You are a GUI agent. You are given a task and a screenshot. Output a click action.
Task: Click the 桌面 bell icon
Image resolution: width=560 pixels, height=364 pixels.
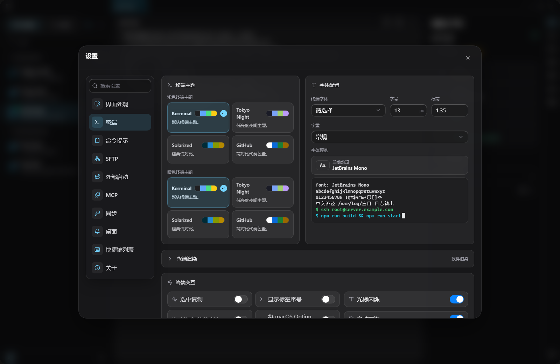97,231
